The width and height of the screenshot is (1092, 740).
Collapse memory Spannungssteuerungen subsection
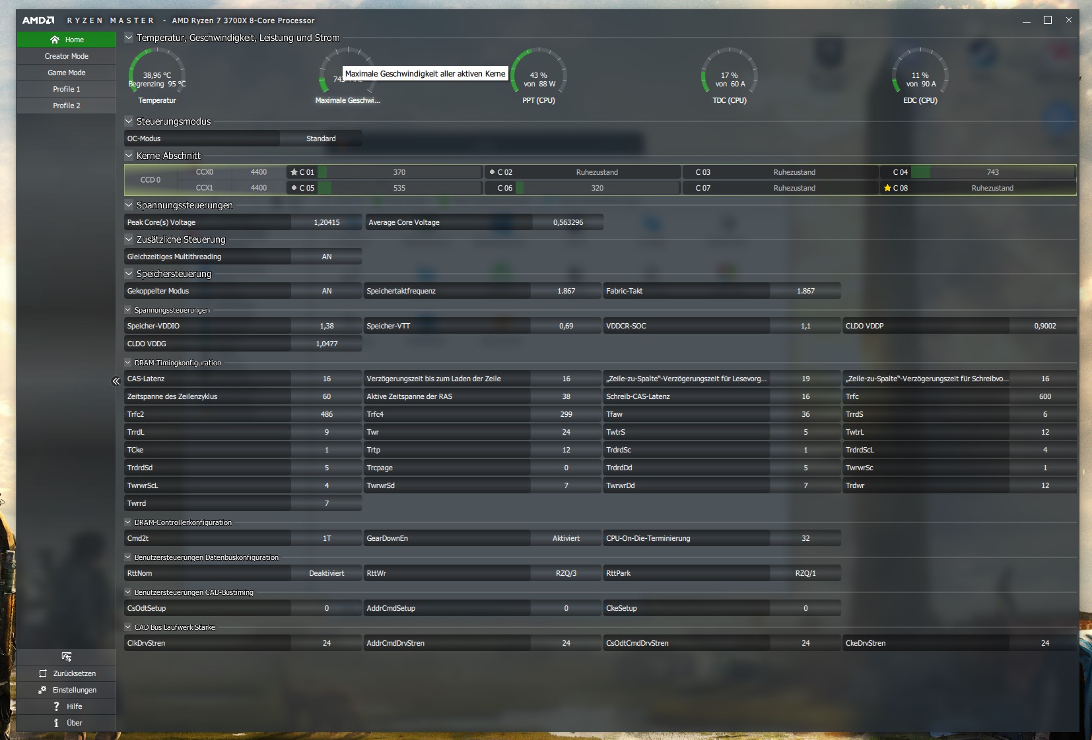click(x=128, y=310)
